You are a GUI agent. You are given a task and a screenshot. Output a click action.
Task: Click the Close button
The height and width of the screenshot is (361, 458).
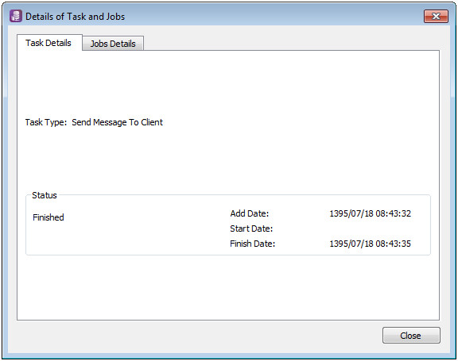coord(411,335)
